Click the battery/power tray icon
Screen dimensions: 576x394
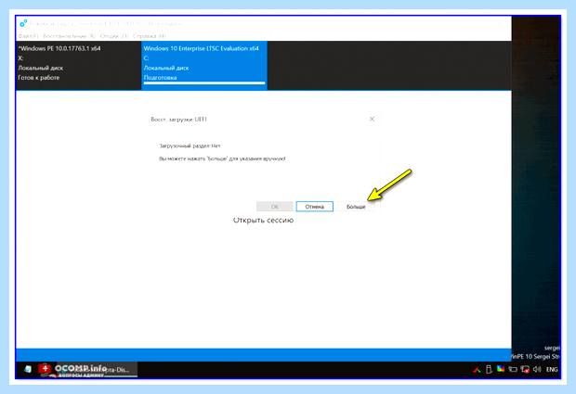[513, 370]
